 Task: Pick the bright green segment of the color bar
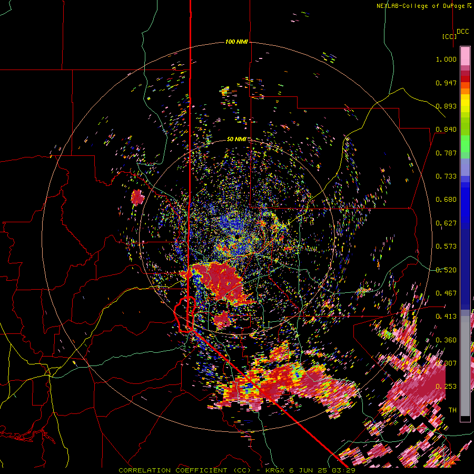tap(465, 144)
